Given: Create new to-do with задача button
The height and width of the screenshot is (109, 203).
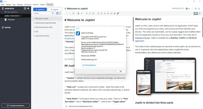Looking at the screenshot, I should pyautogui.click(x=55, y=9).
